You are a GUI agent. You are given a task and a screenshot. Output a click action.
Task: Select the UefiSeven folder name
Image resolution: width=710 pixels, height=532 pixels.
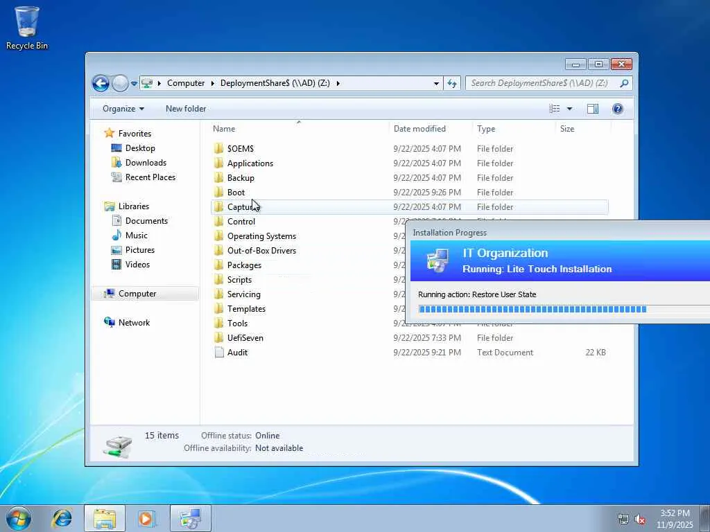(245, 337)
